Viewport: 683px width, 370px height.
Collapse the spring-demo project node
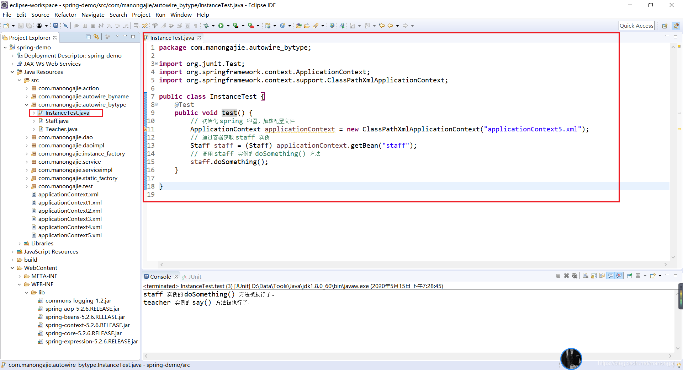coord(5,47)
